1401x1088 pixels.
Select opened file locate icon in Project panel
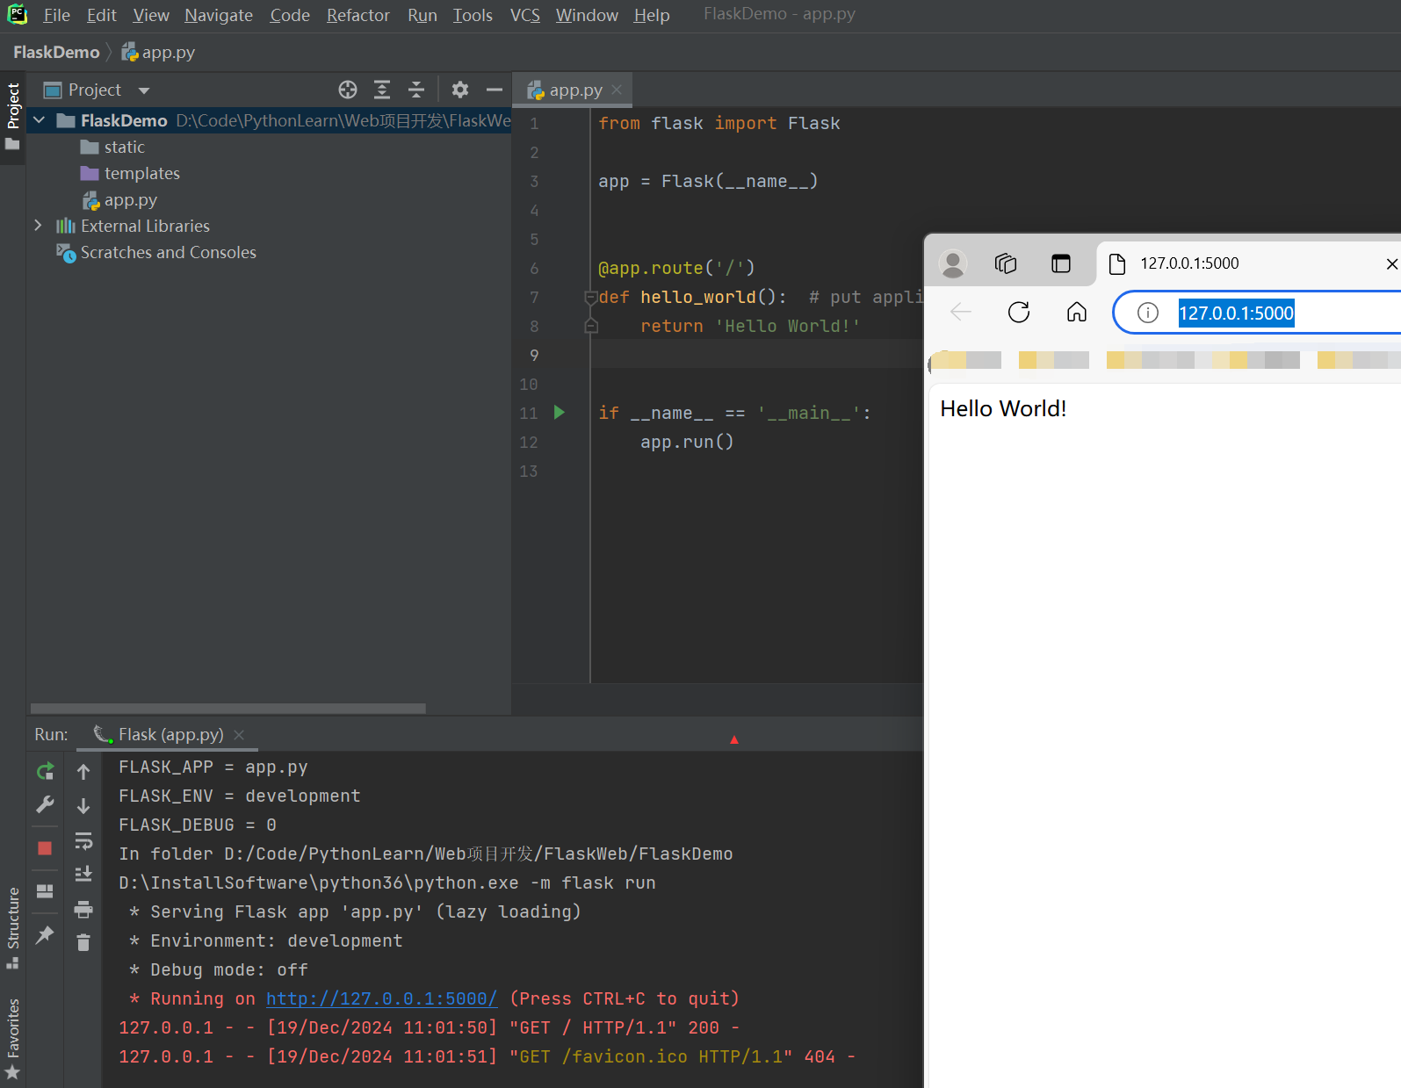348,90
